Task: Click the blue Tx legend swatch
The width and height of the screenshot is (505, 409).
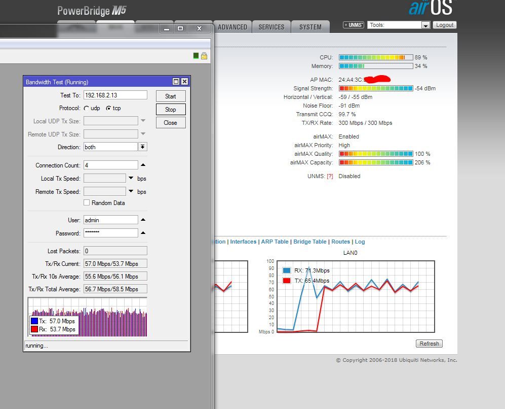Action: click(34, 321)
